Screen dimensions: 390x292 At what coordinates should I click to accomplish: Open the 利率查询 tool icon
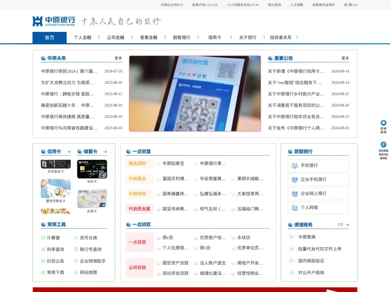(x=43, y=249)
